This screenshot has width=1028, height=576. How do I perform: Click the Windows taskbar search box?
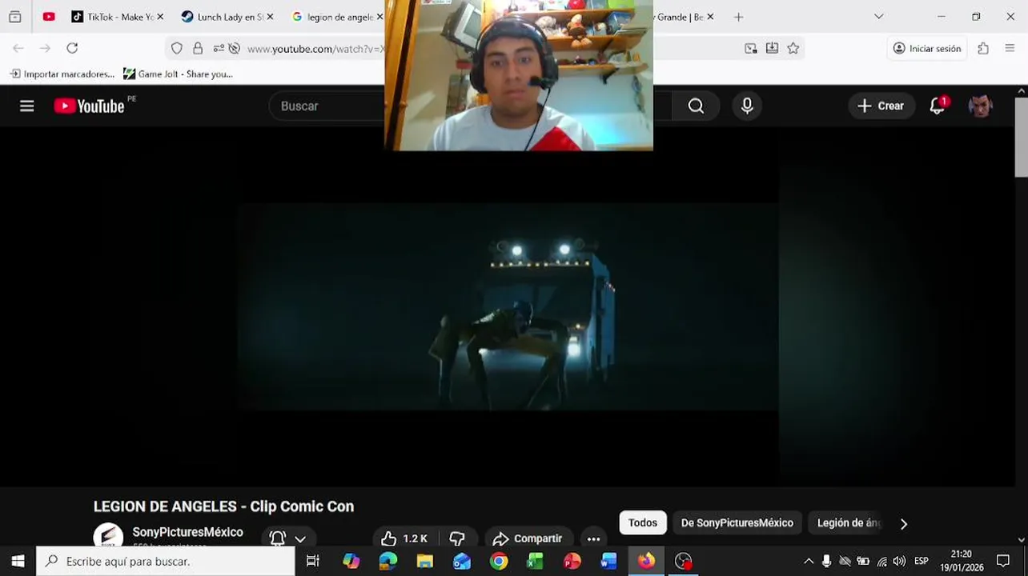(166, 561)
